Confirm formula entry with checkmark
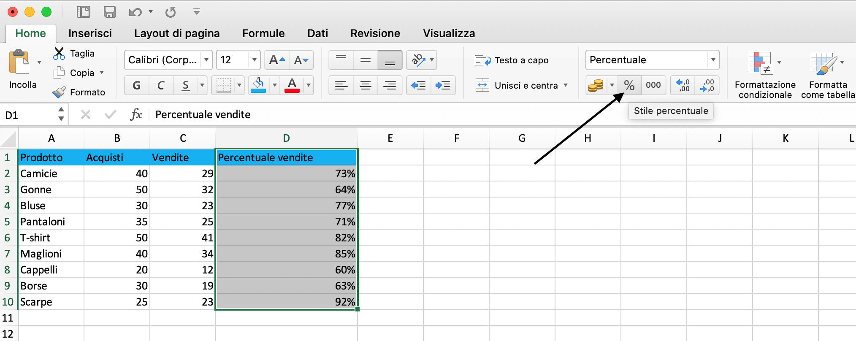 click(x=110, y=114)
